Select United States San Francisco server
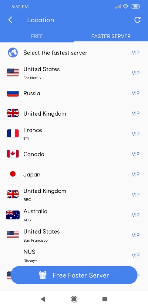Viewport: 148px width, 308px height. click(x=74, y=235)
